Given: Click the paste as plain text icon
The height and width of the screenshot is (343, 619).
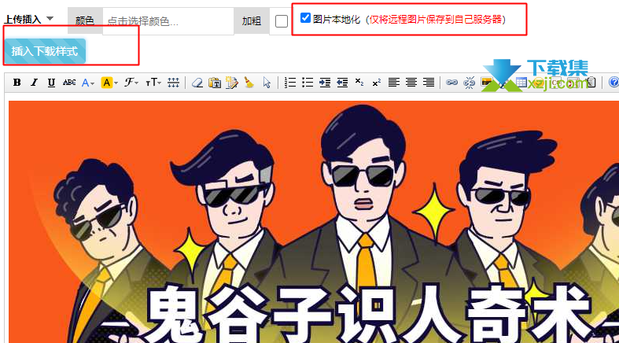Looking at the screenshot, I should pos(215,83).
